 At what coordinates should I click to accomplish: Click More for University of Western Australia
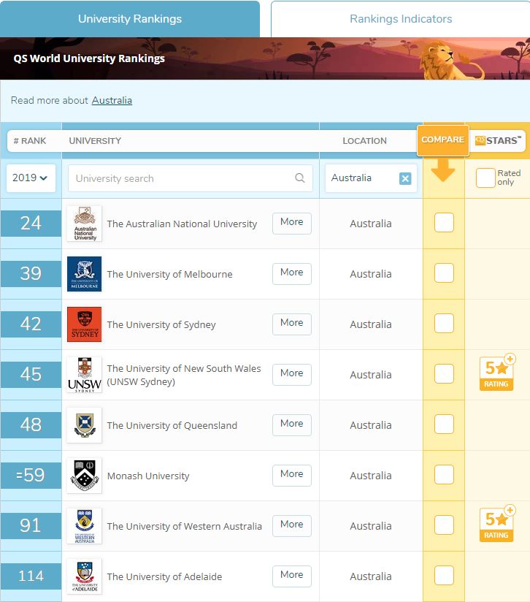click(x=292, y=525)
